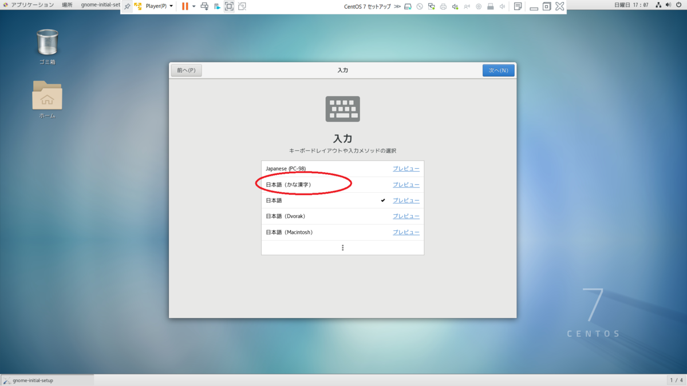Open プレビュー link for 日本語（Dvorak）
Viewport: 687px width, 386px height.
pos(406,217)
